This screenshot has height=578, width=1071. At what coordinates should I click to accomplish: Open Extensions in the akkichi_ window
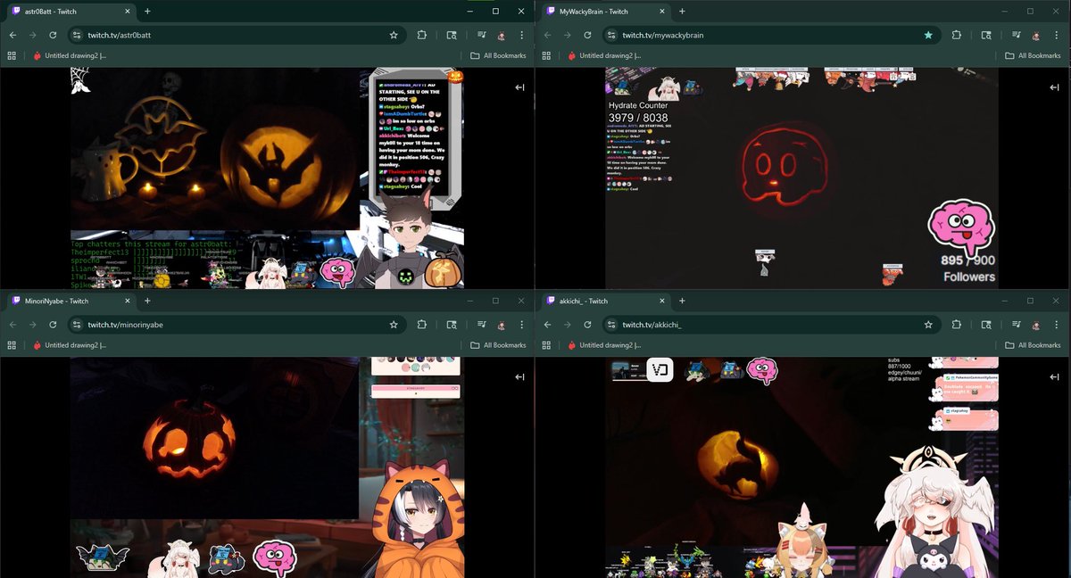coord(956,325)
